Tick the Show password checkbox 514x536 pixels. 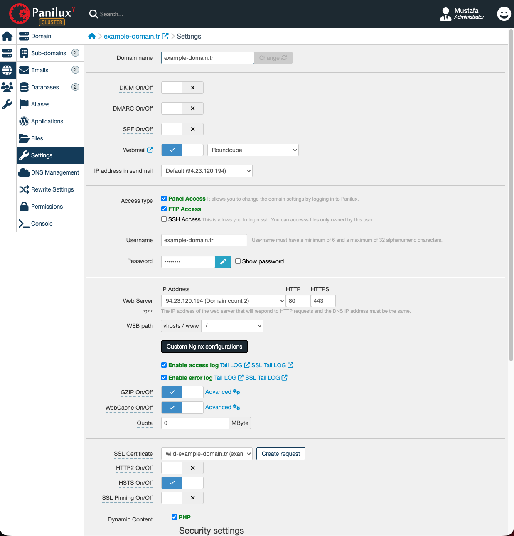238,261
